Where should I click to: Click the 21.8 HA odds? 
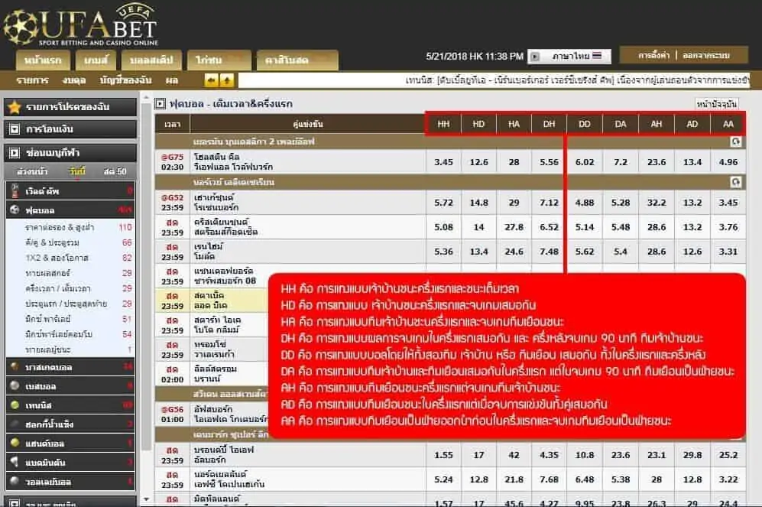pyautogui.click(x=514, y=479)
